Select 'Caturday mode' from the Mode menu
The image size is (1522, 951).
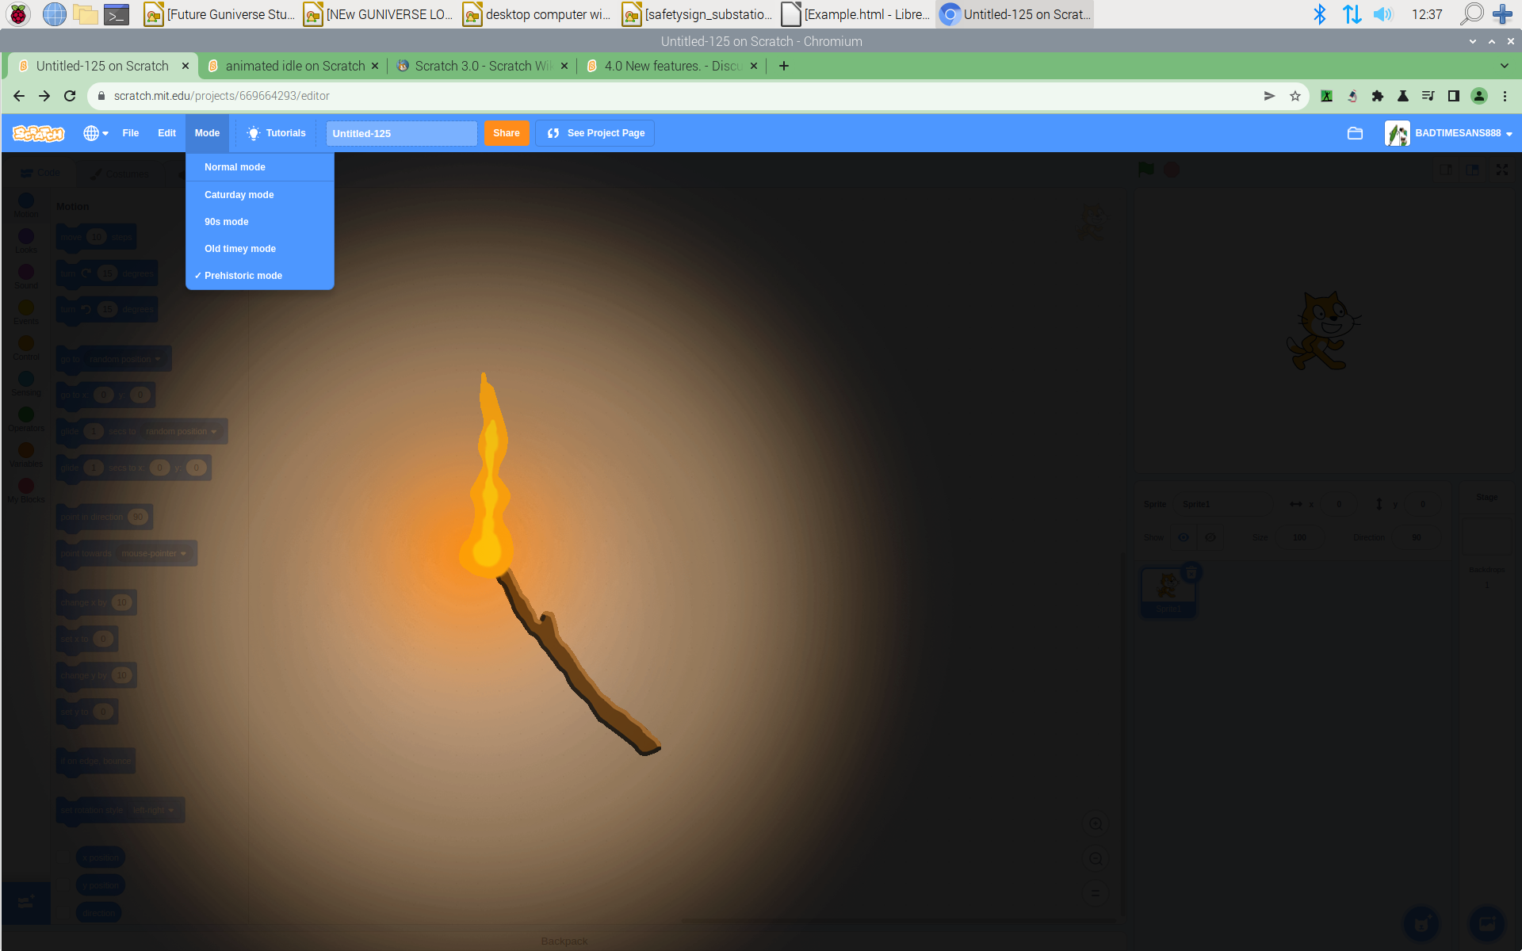click(x=239, y=194)
